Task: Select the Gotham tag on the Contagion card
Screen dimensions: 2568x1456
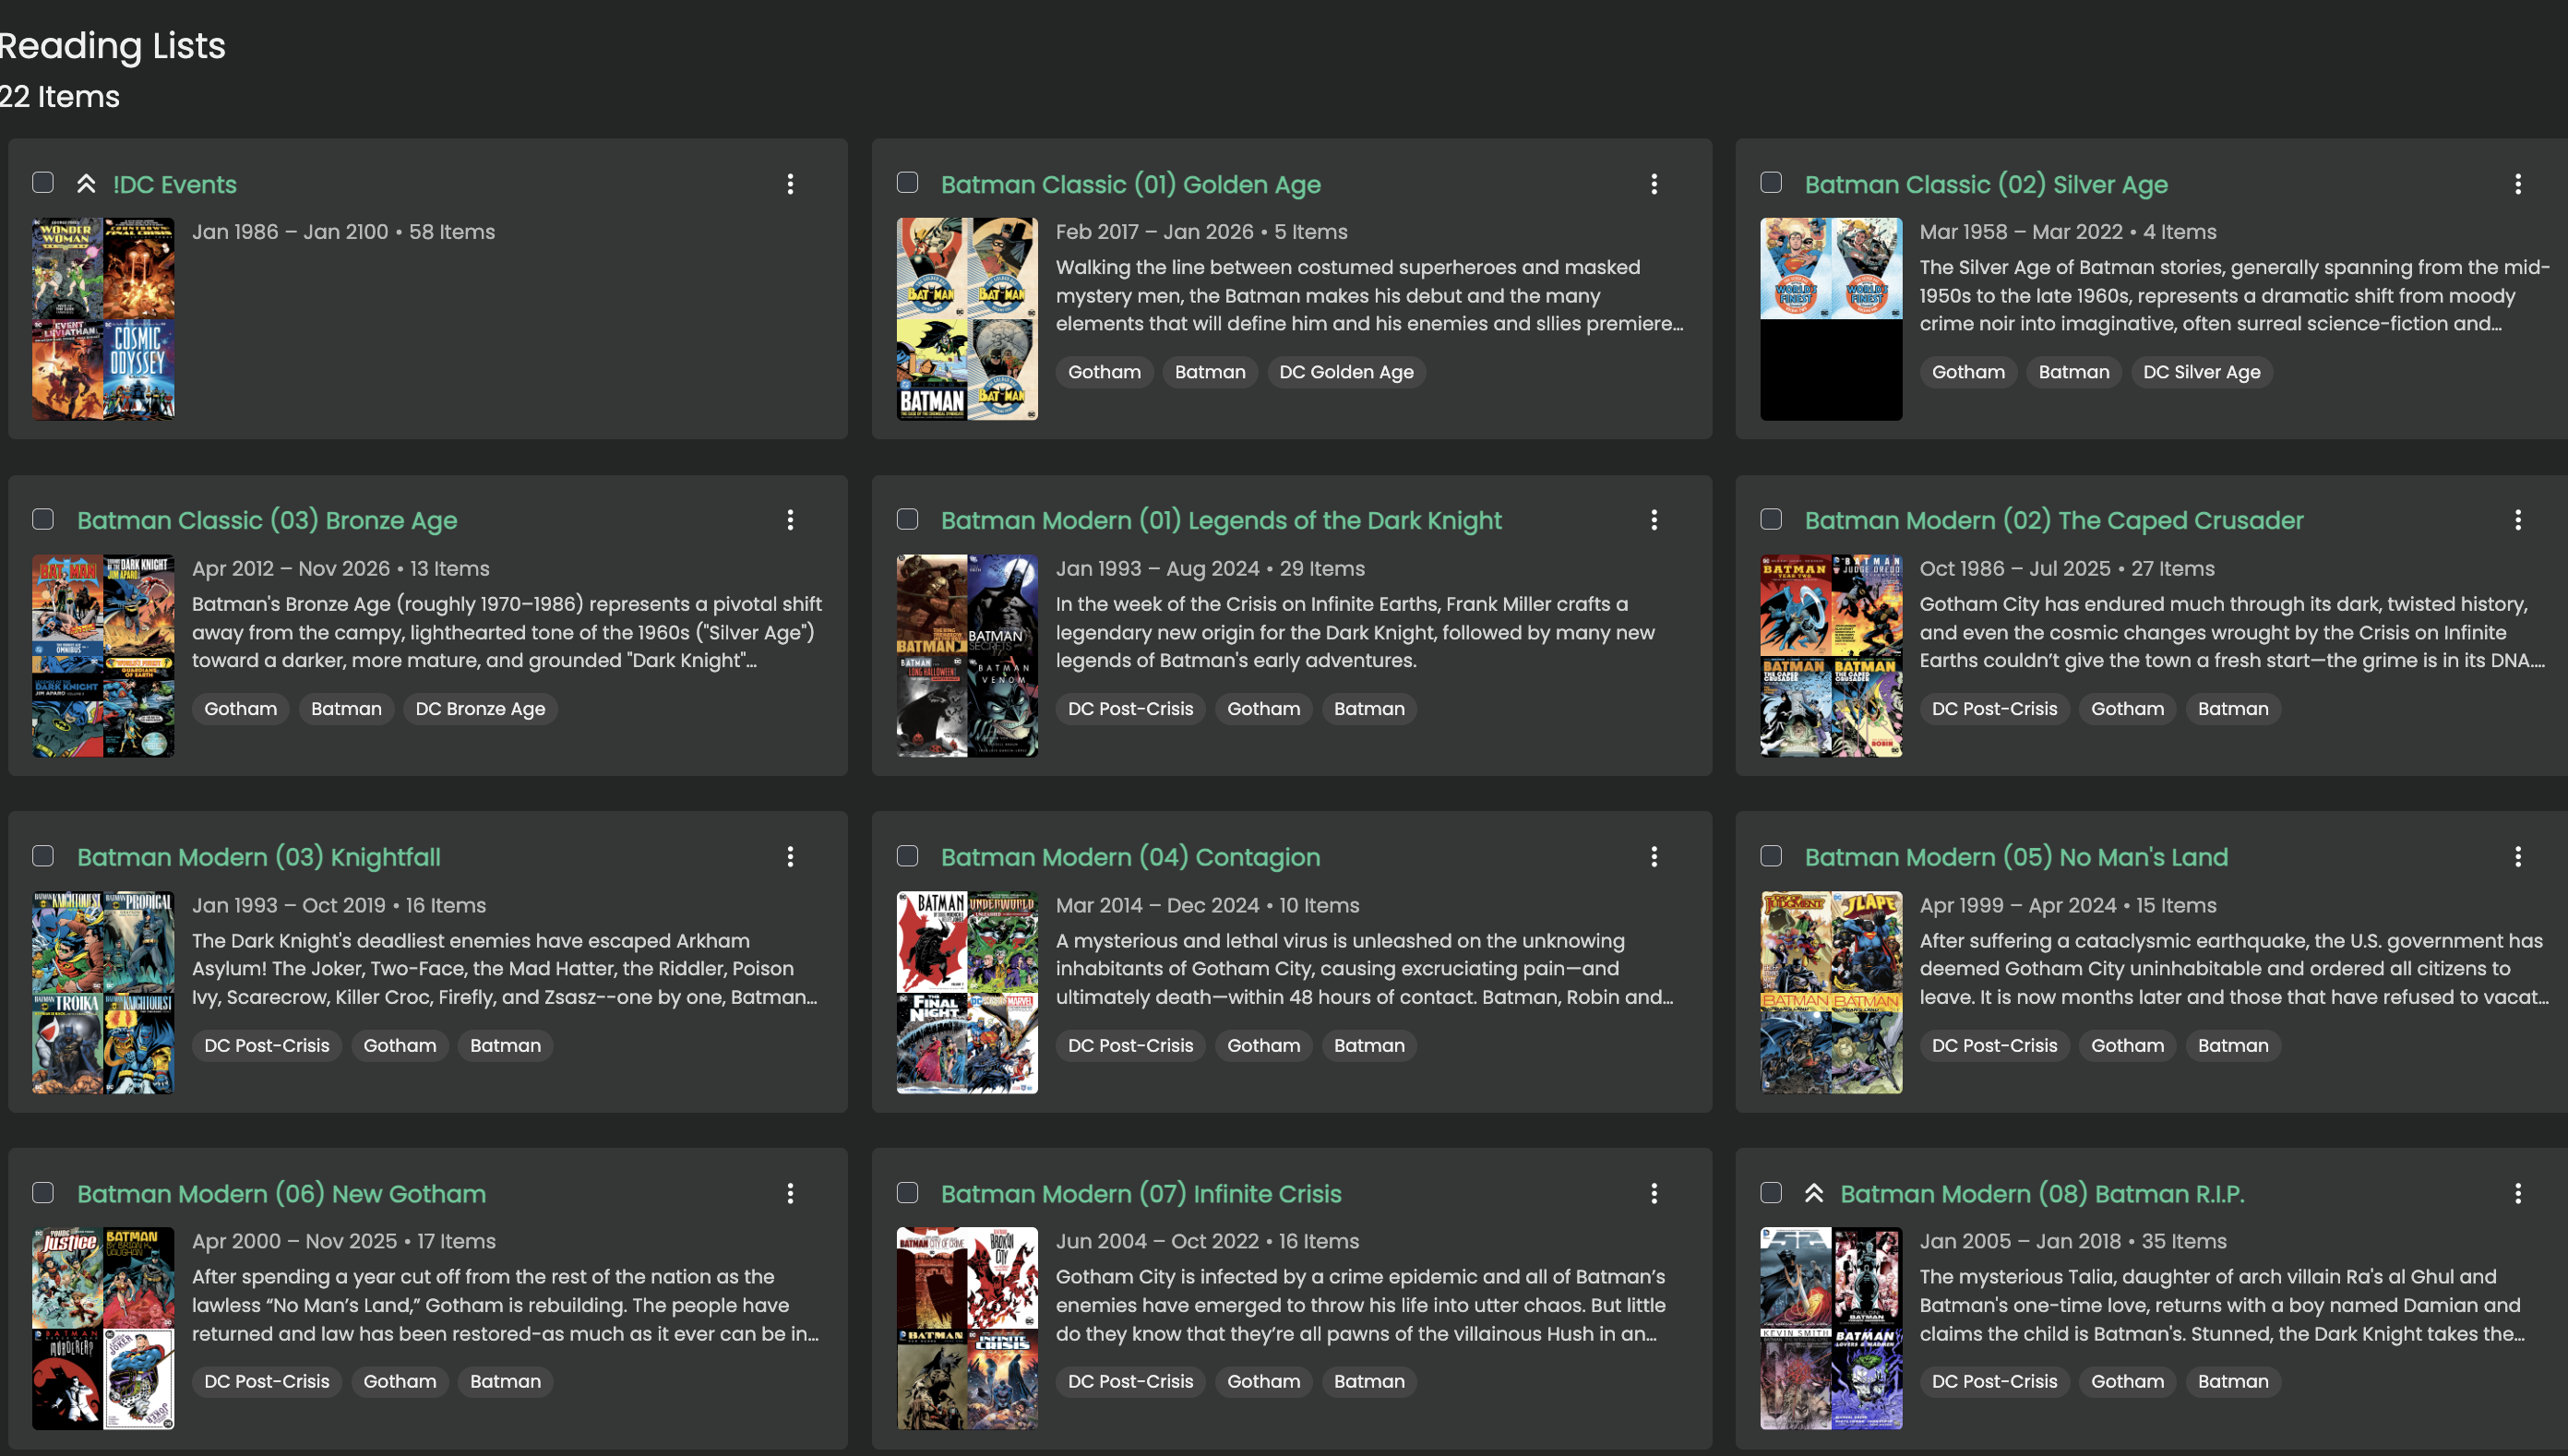Action: coord(1263,1046)
